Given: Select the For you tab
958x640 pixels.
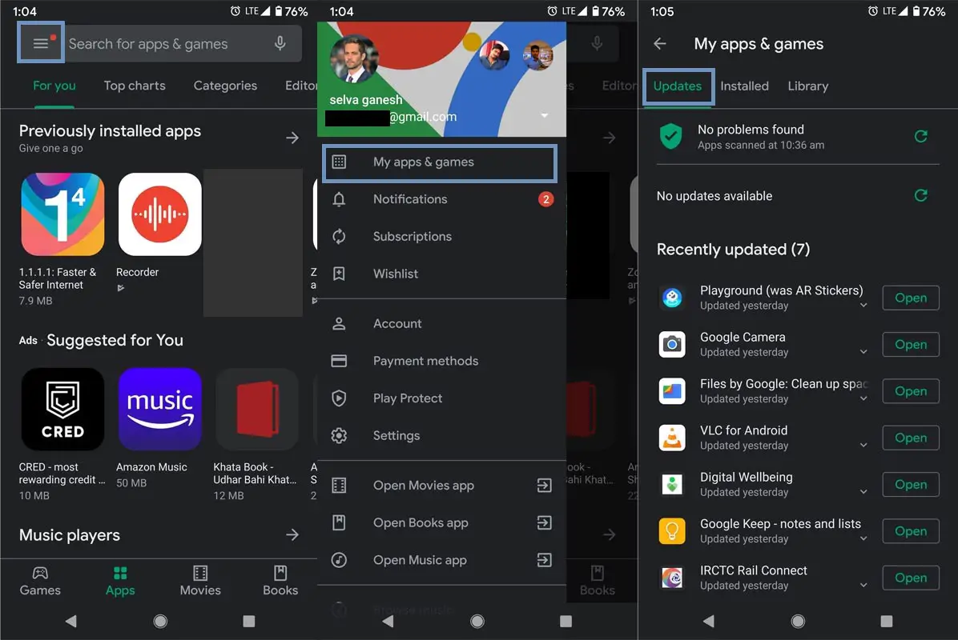Looking at the screenshot, I should [x=54, y=86].
